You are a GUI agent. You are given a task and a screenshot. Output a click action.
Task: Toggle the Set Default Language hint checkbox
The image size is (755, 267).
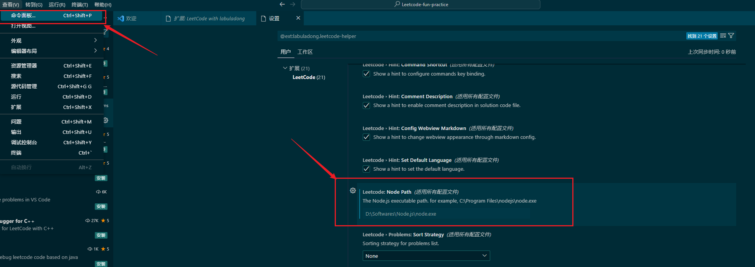click(x=366, y=169)
